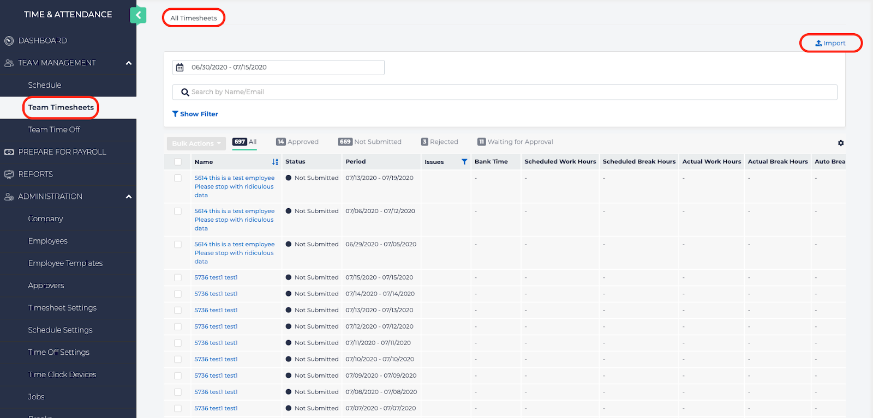
Task: Switch to the Not Submitted tab
Action: tap(370, 142)
